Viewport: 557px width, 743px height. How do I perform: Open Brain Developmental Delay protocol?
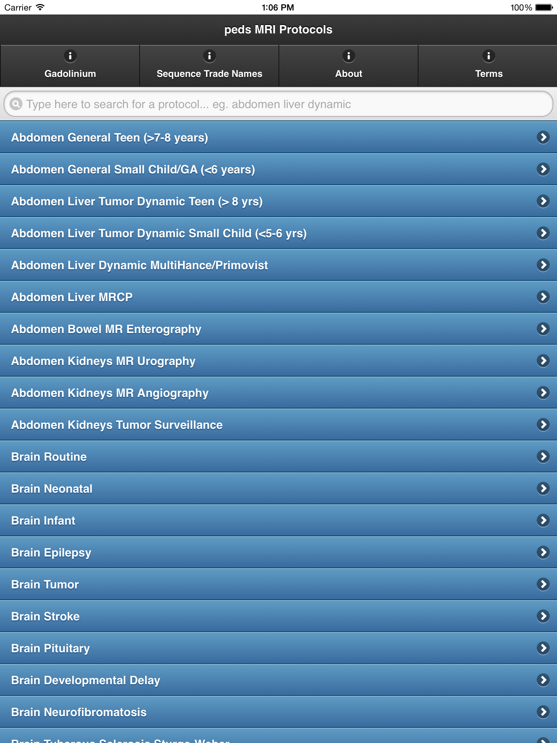point(278,680)
